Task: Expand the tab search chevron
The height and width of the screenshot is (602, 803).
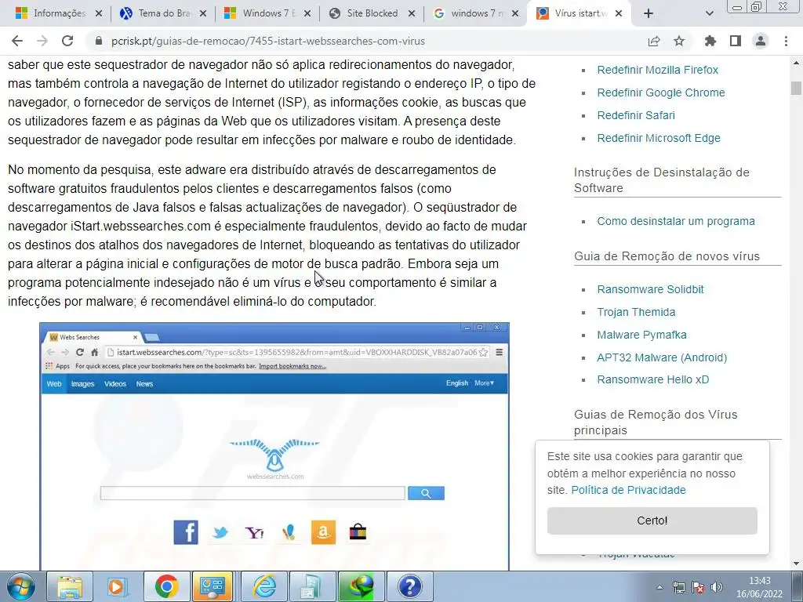Action: point(709,13)
